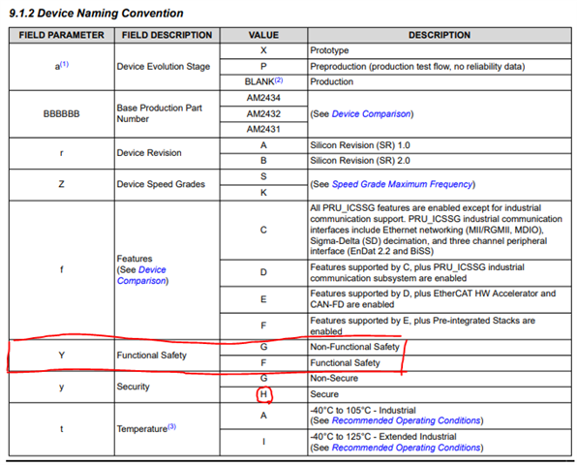Select temperature value A

coord(263,416)
